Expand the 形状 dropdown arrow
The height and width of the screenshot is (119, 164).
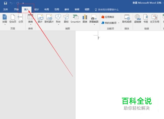point(59,25)
